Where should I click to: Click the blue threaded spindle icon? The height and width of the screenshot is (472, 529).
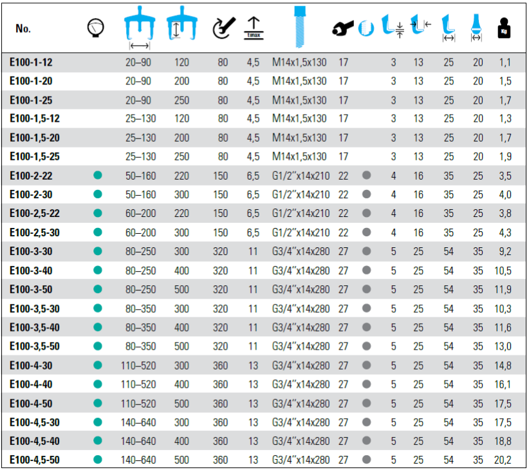(x=299, y=26)
